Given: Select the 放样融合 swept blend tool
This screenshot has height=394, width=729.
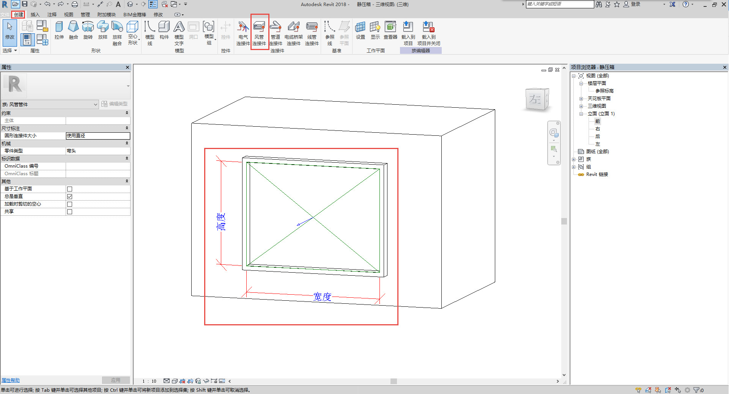Looking at the screenshot, I should 117,33.
